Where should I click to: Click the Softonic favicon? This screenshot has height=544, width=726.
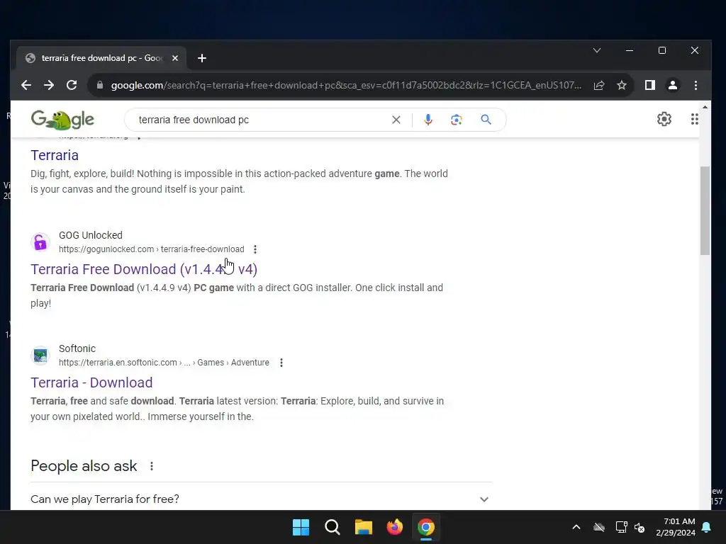(x=40, y=356)
